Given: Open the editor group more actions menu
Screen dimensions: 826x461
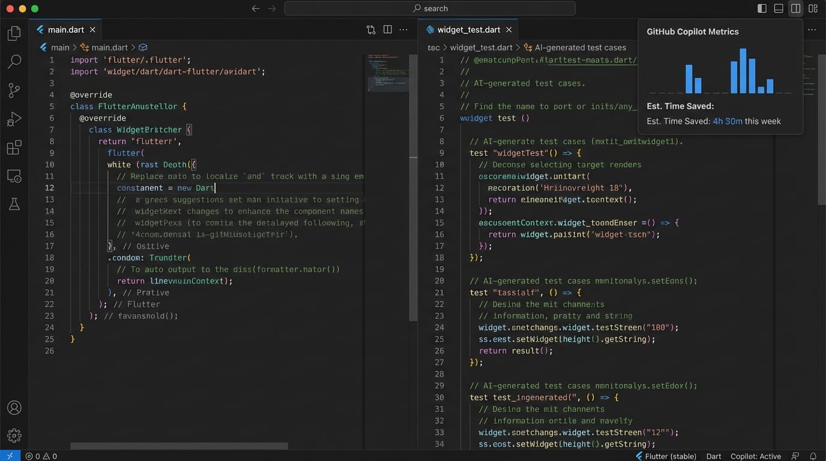Looking at the screenshot, I should click(x=404, y=29).
